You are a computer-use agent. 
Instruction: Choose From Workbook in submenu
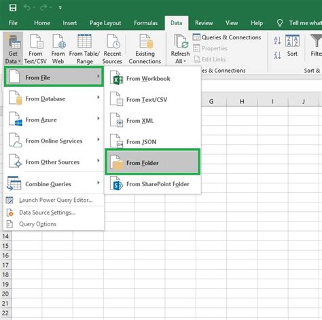(x=152, y=78)
